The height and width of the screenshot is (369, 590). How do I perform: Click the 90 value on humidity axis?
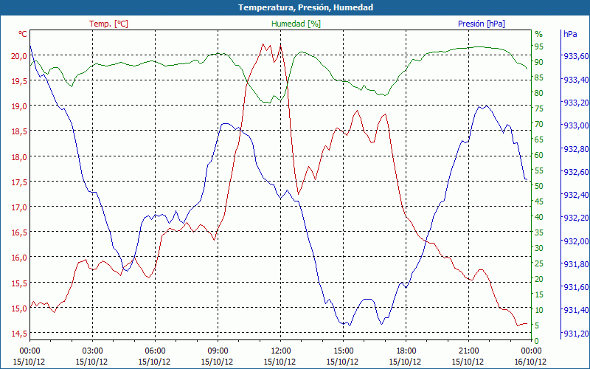539,62
